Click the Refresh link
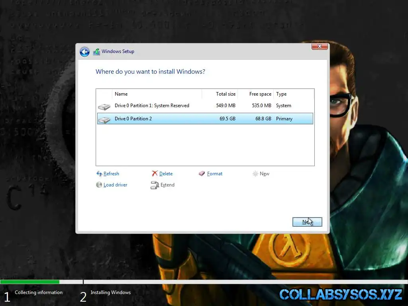The width and height of the screenshot is (408, 306). (x=111, y=174)
